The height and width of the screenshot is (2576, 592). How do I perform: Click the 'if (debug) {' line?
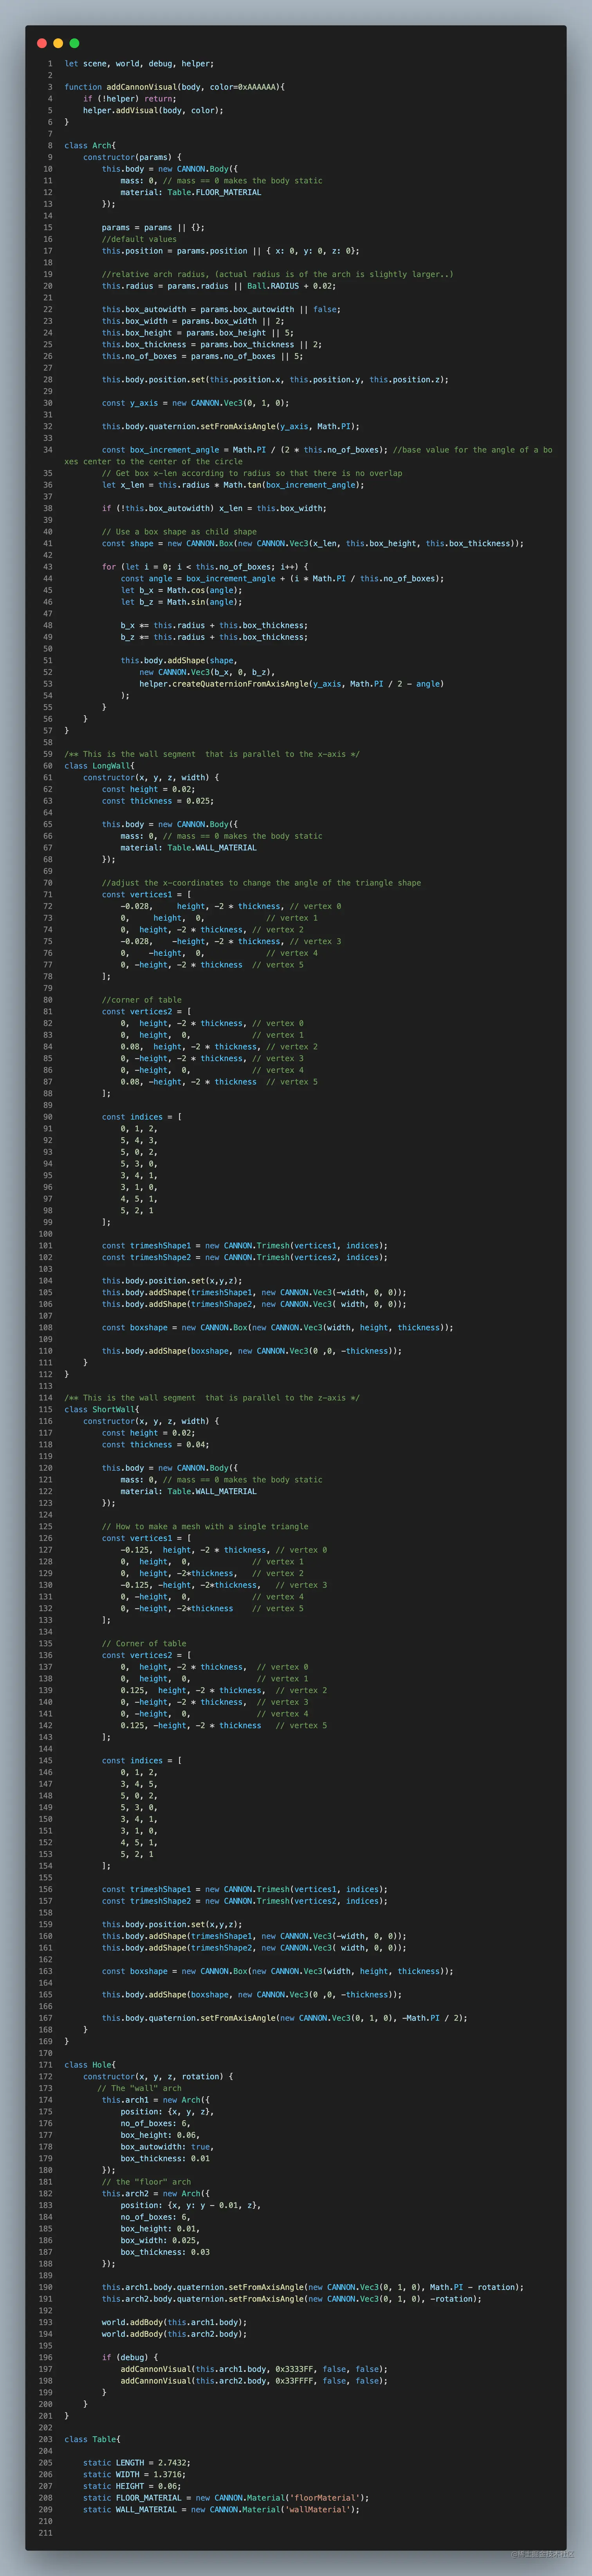click(130, 2357)
